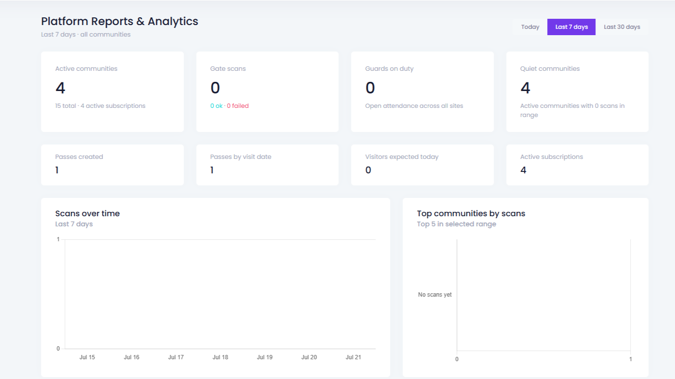Click the Jul 17 axis label
The image size is (675, 379).
click(x=176, y=357)
